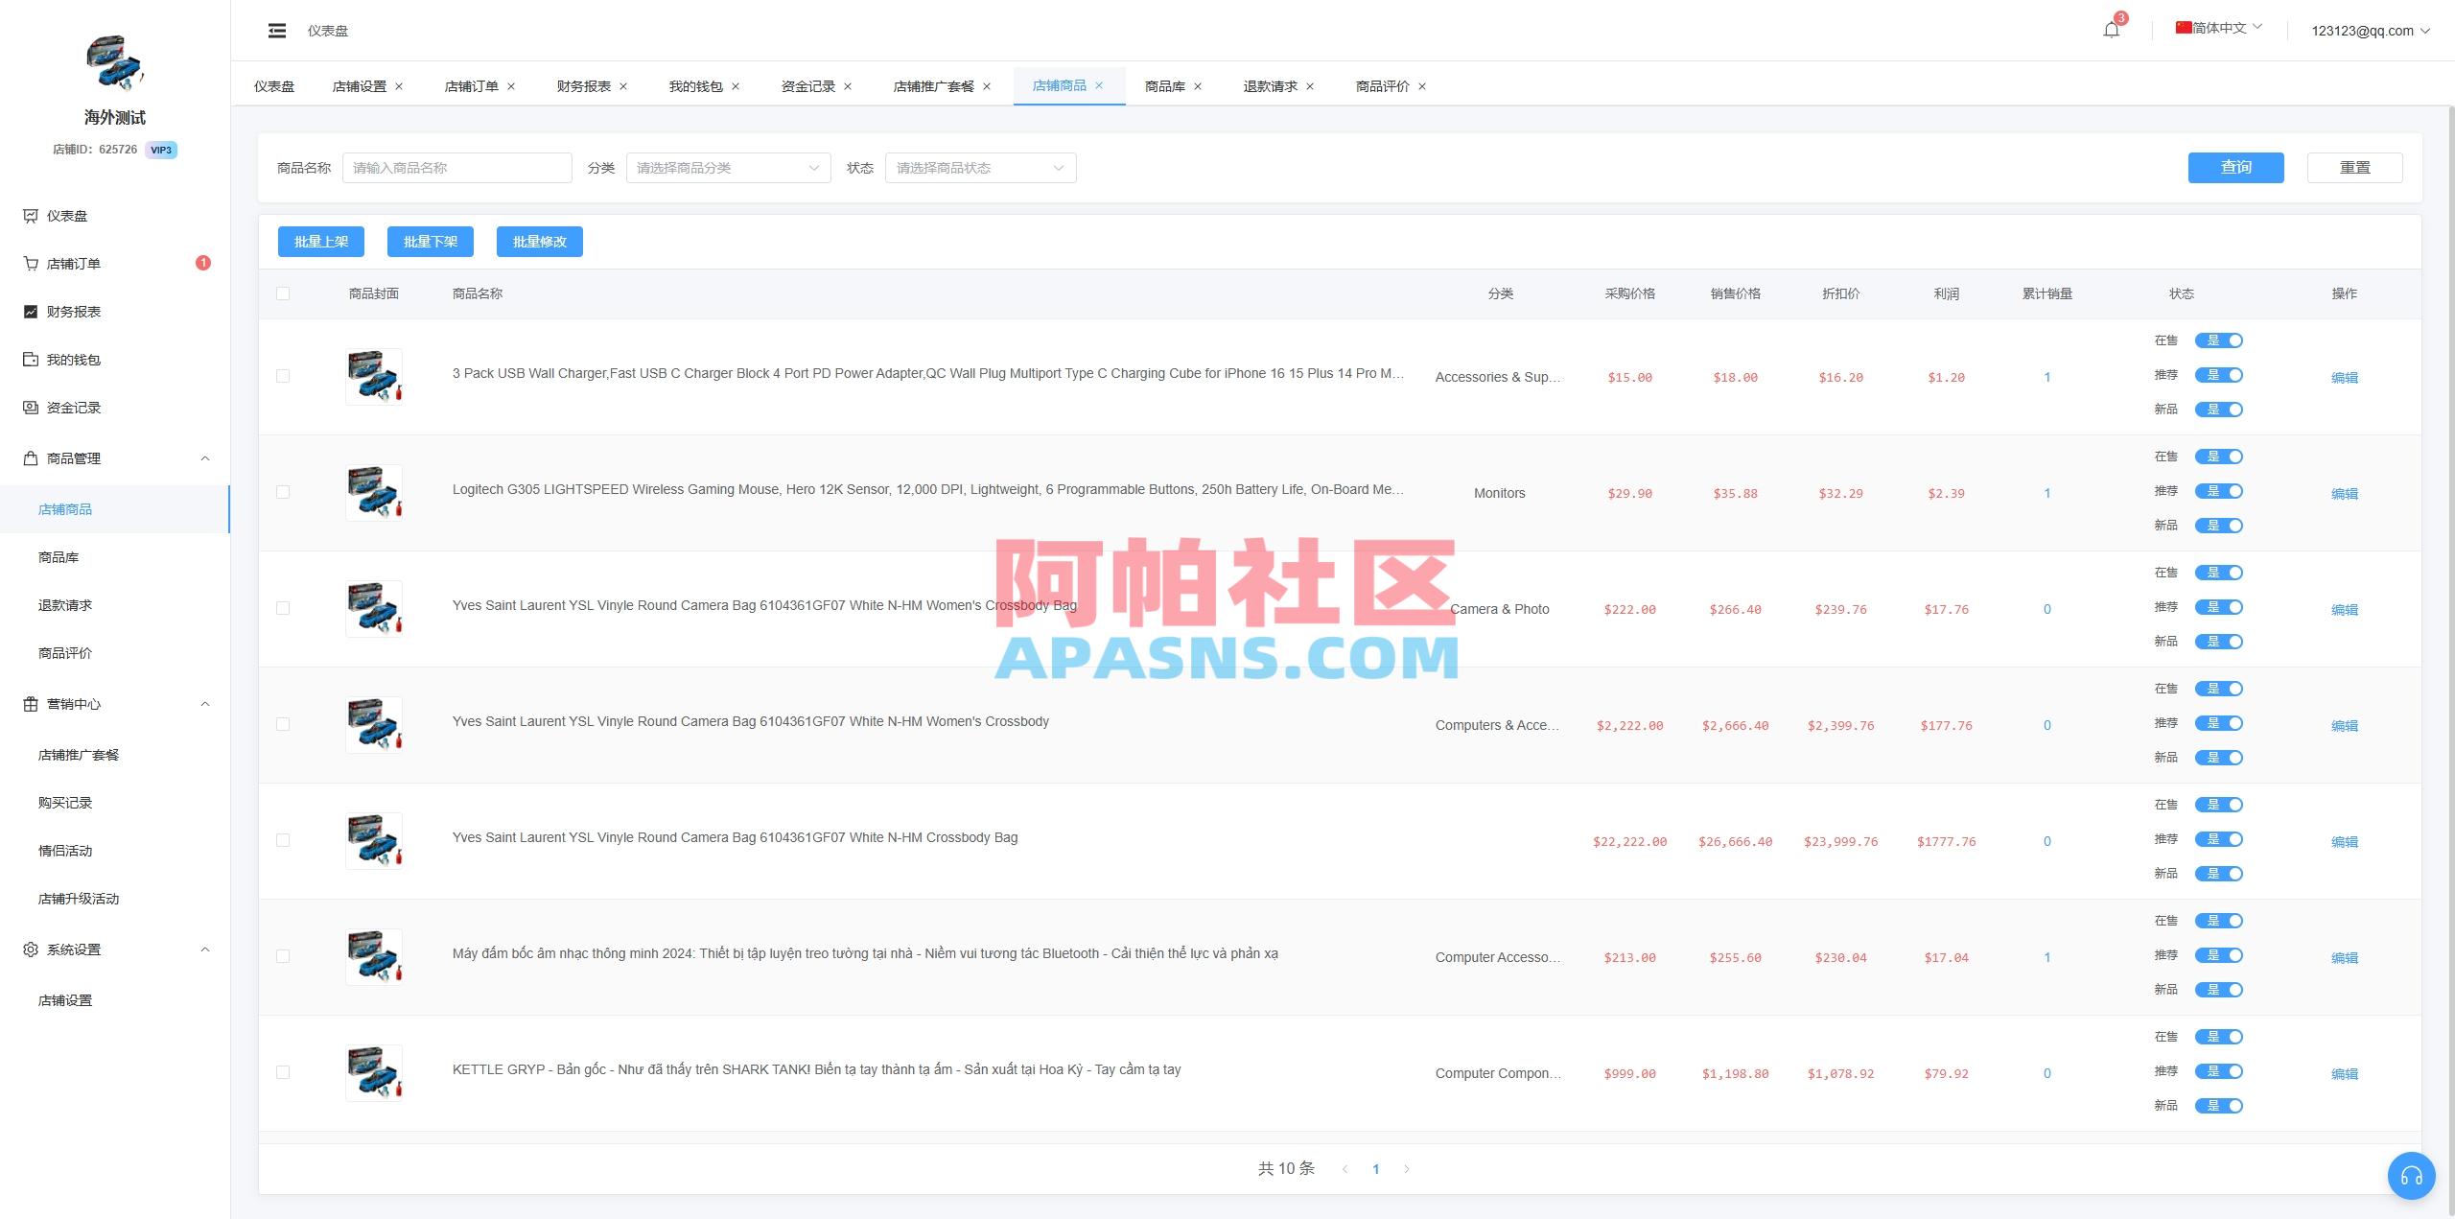Screen dimensions: 2455x1219
Task: Select the 仪表盘 dashboard icon in sidebar
Action: point(29,216)
